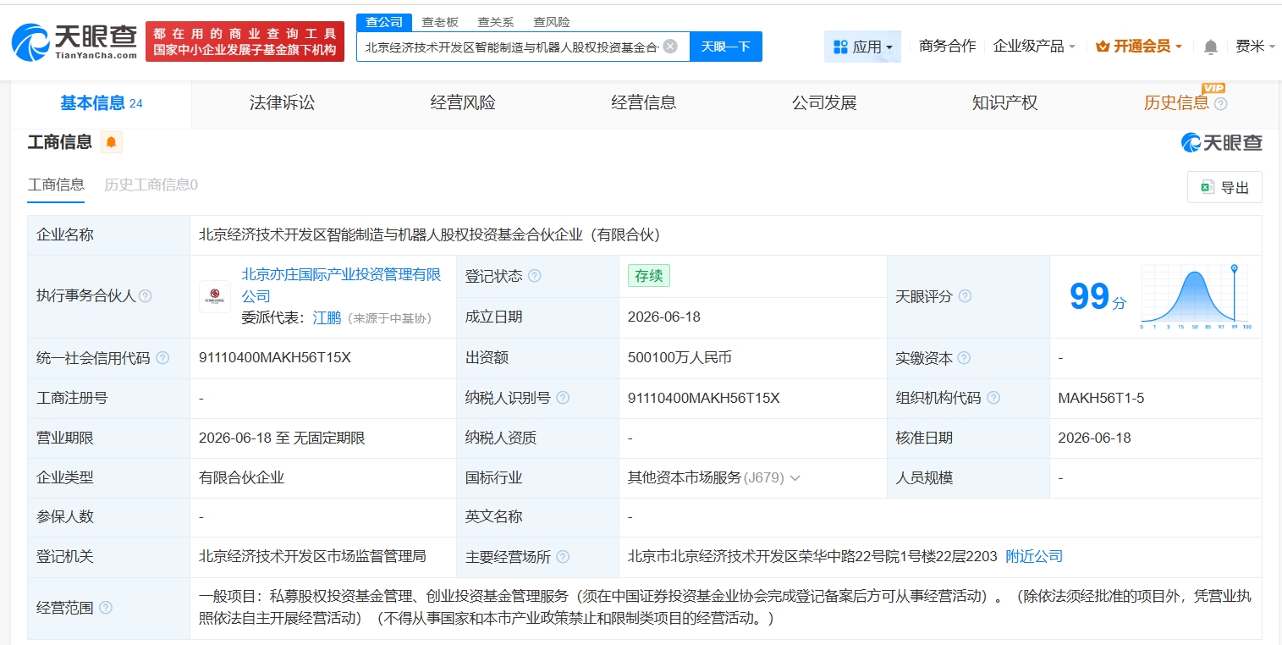The image size is (1282, 645).
Task: Open the 应用 apps dropdown
Action: pos(862,47)
